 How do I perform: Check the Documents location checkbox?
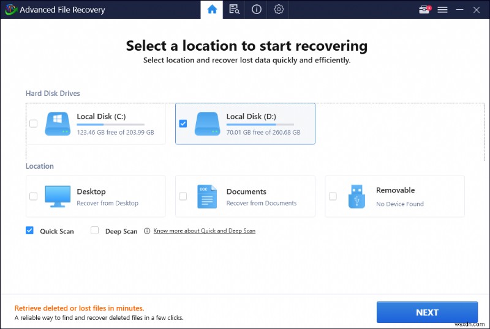183,196
